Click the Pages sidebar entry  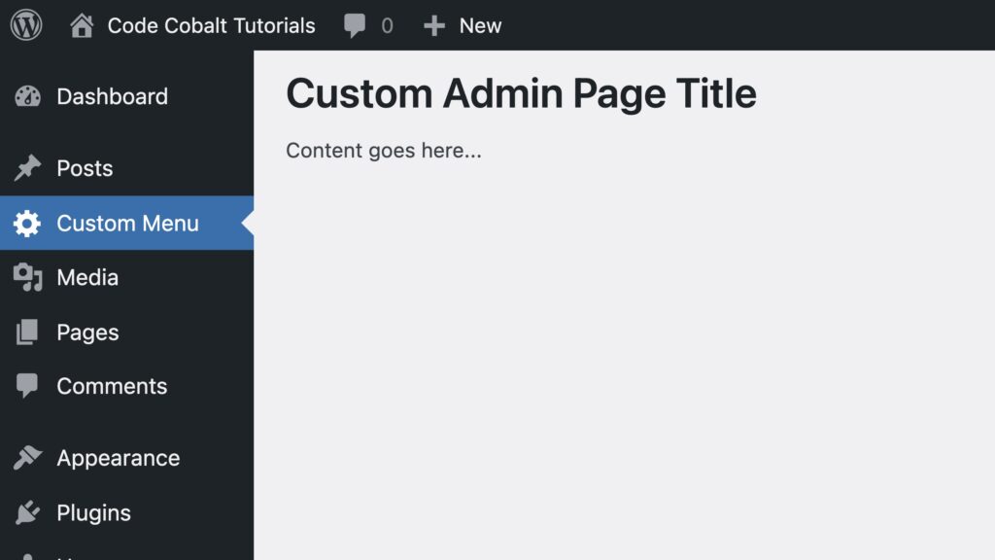tap(87, 332)
